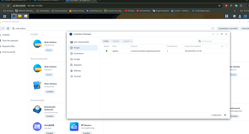Sort by Conteneurs column header
Screen dimensions: 249x134
point(175,46)
